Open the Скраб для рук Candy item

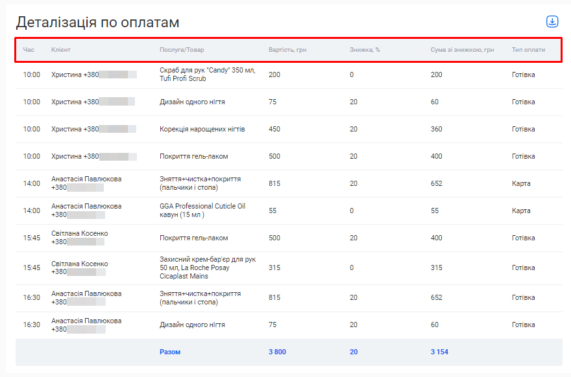pyautogui.click(x=207, y=74)
